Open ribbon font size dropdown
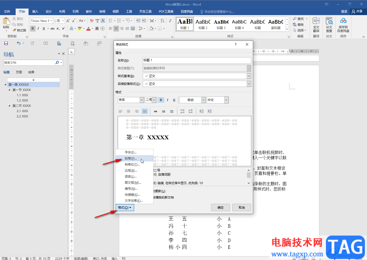This screenshot has height=260, width=367. coord(63,21)
